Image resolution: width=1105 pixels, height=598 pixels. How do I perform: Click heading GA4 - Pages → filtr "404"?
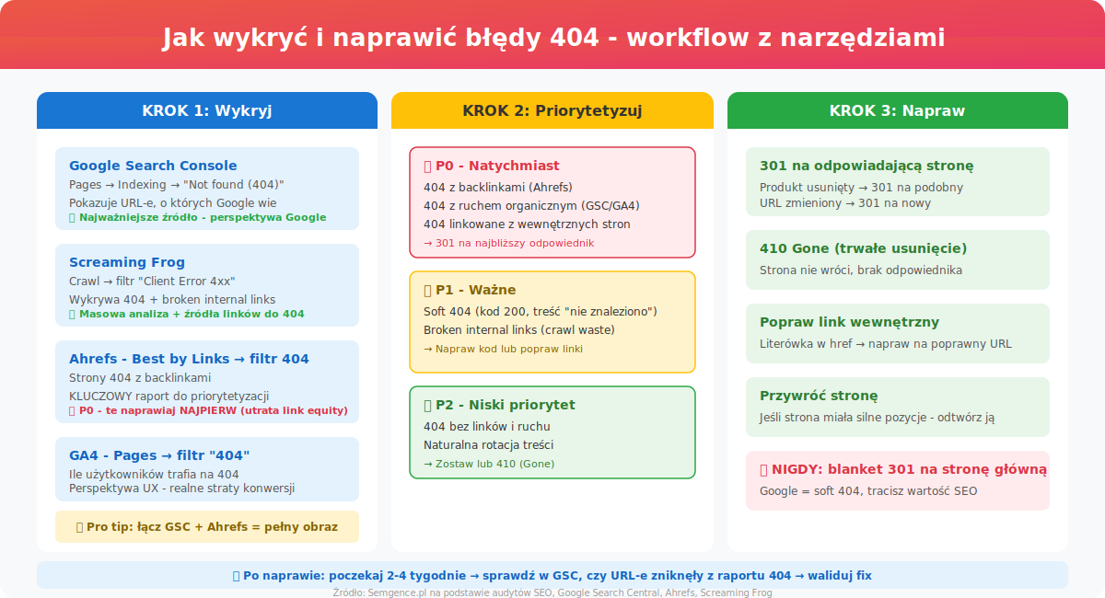coord(159,455)
